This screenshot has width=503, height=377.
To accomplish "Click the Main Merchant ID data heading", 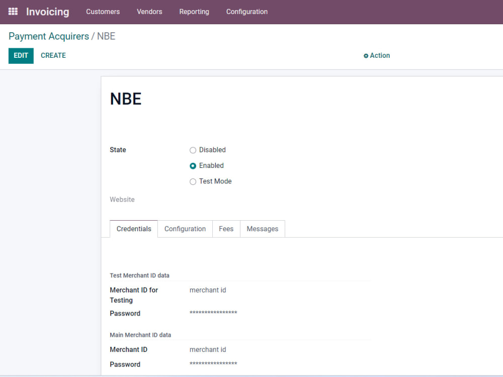I will pos(140,335).
